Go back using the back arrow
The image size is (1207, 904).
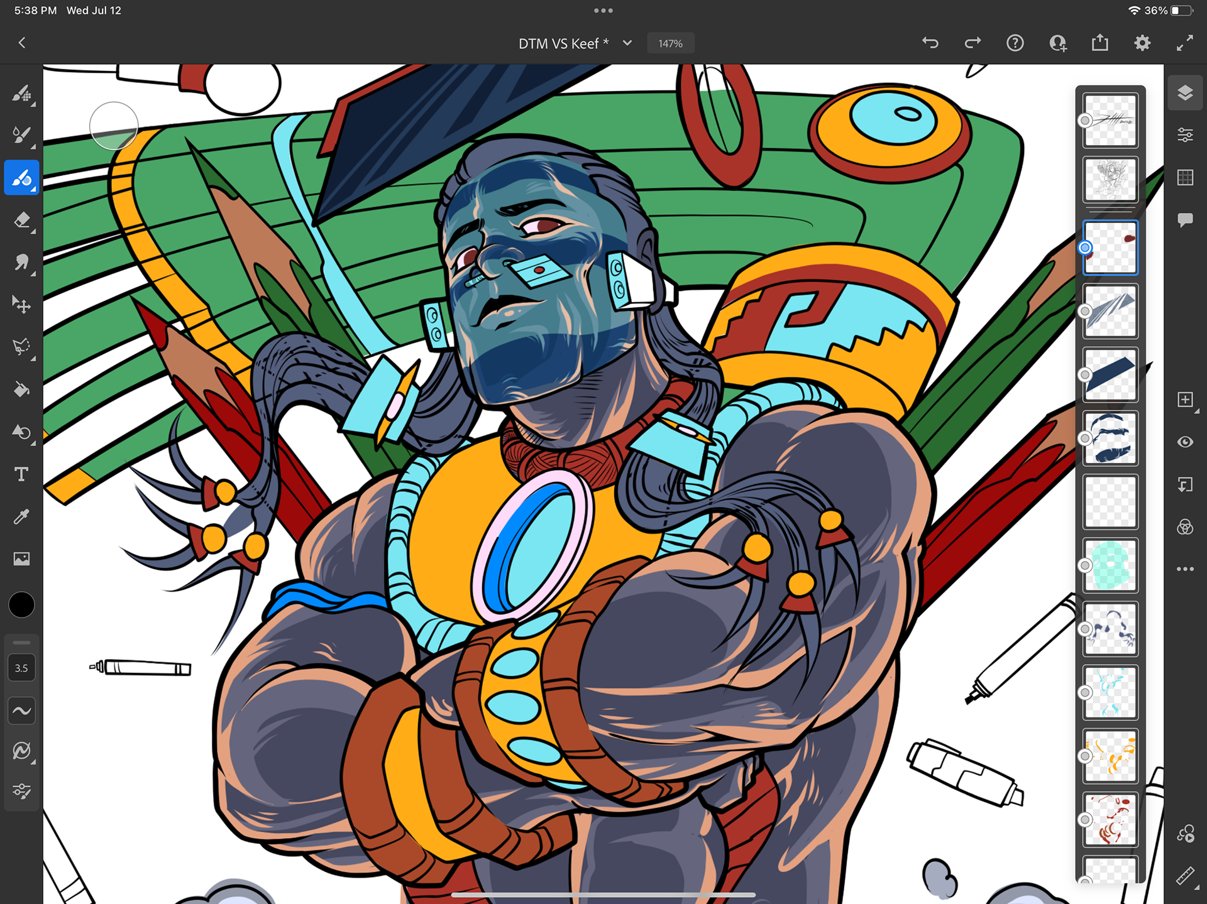22,43
